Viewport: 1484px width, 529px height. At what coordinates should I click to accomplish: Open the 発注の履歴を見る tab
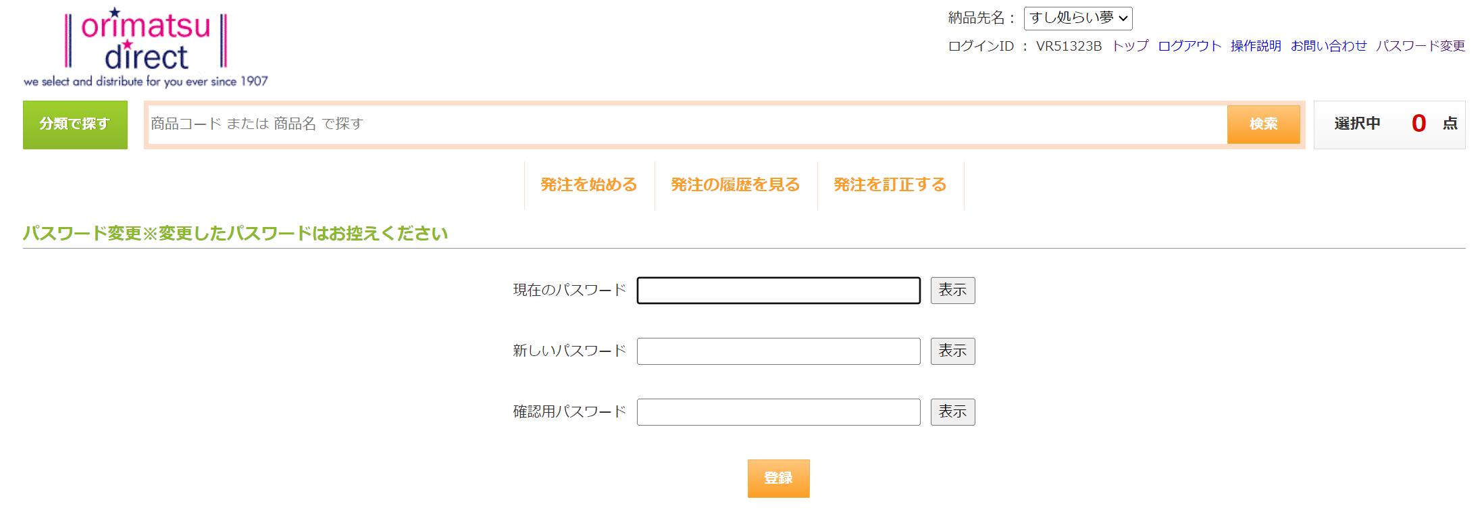(x=736, y=185)
